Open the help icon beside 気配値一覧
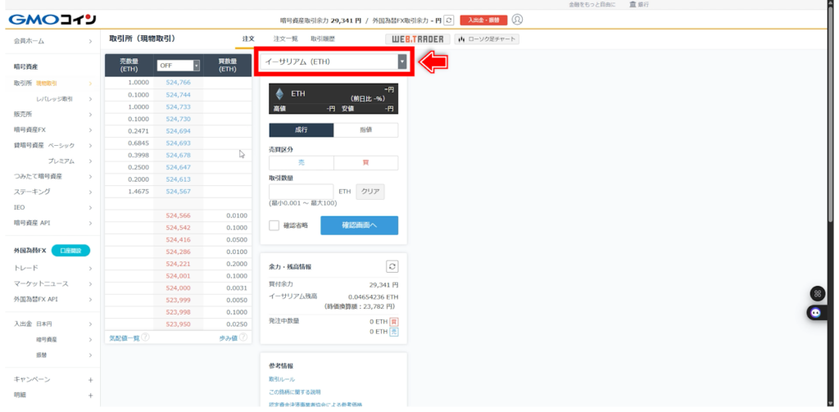The image size is (839, 412). tap(145, 337)
